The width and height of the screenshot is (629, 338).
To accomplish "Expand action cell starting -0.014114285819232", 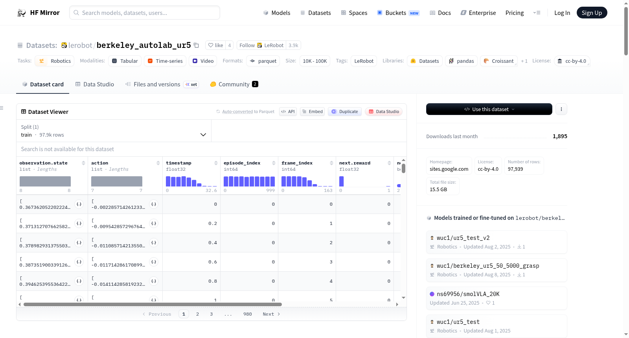I will (154, 281).
